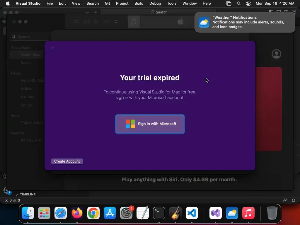Image resolution: width=300 pixels, height=225 pixels.
Task: Open Visual Studio from the Dock
Action: point(215,213)
